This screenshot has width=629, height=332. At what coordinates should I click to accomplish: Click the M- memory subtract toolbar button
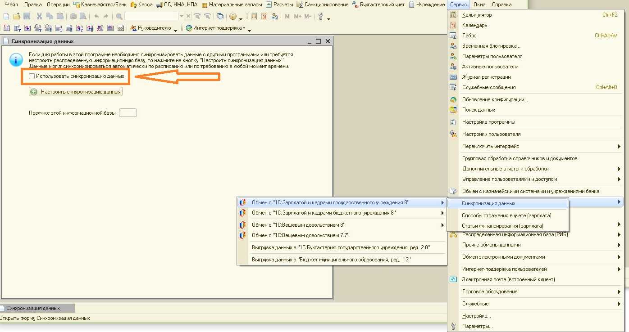click(308, 16)
